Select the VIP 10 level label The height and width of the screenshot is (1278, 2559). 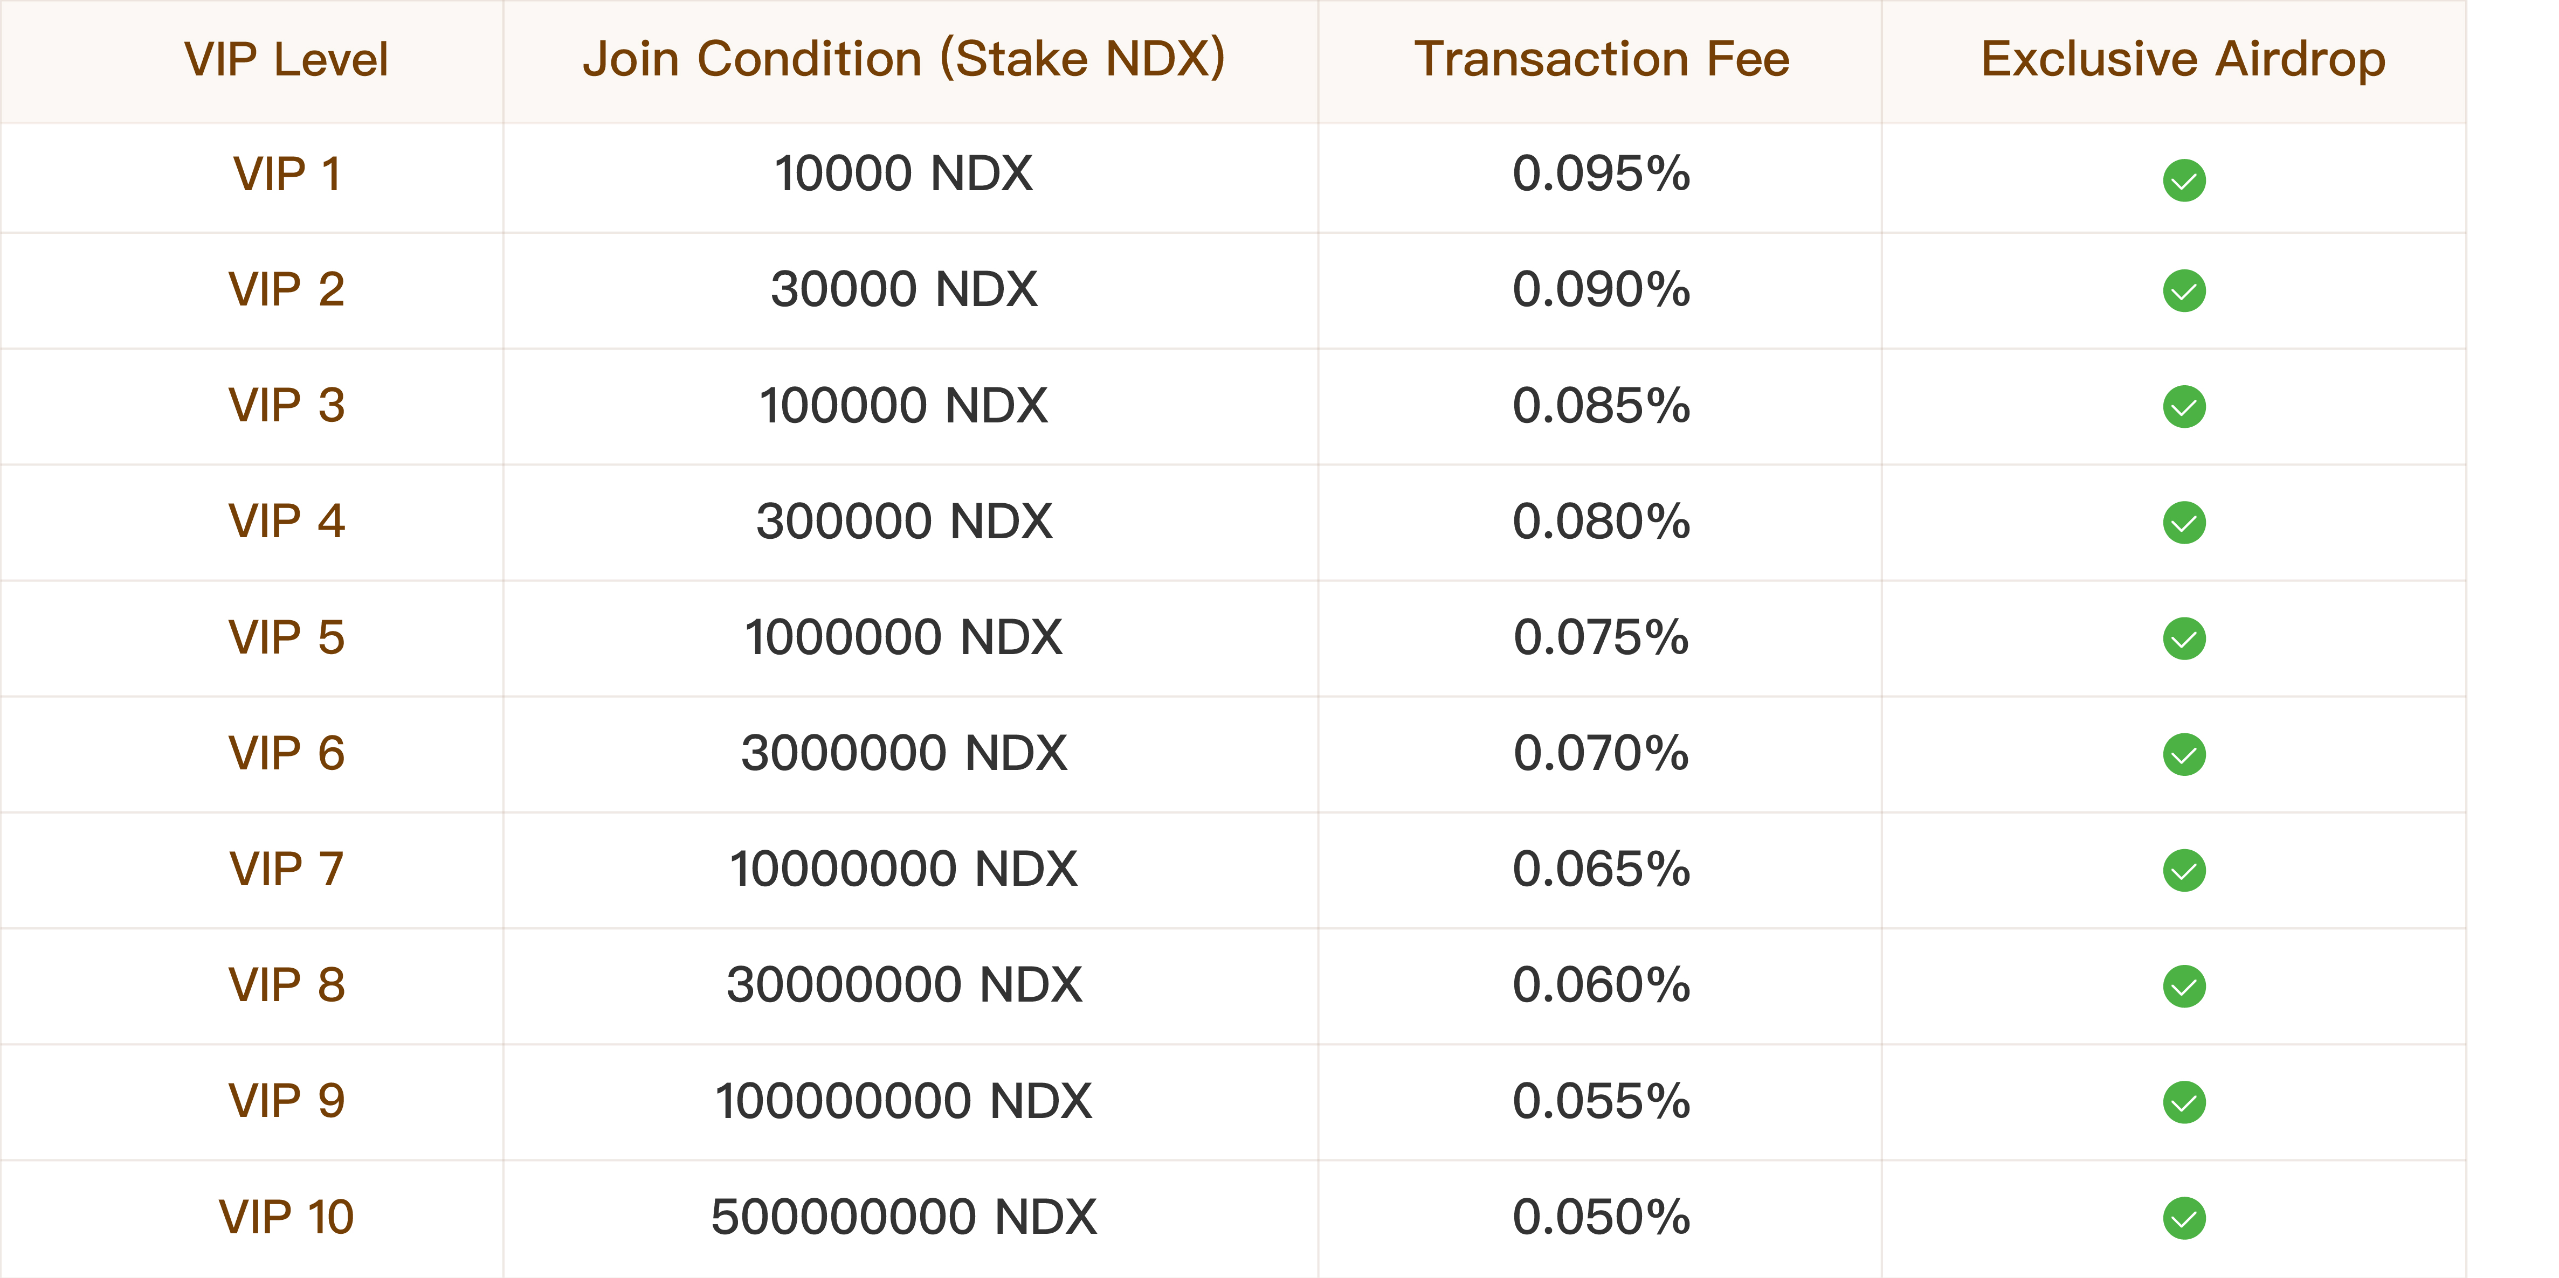point(286,1217)
